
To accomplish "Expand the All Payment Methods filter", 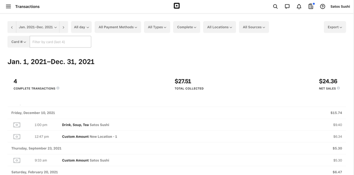I will point(118,27).
